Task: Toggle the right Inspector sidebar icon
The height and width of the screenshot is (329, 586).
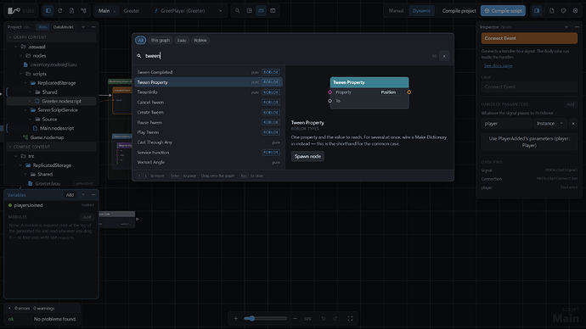Action: 537,11
